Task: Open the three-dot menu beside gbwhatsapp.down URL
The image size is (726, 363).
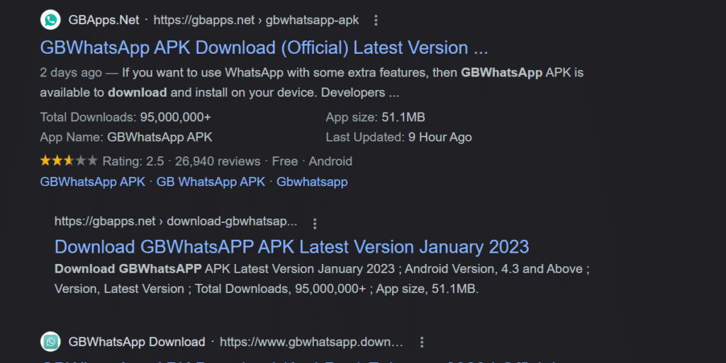Action: point(422,342)
